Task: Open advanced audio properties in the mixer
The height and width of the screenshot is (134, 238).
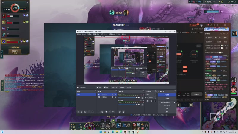Action: (x=120, y=112)
